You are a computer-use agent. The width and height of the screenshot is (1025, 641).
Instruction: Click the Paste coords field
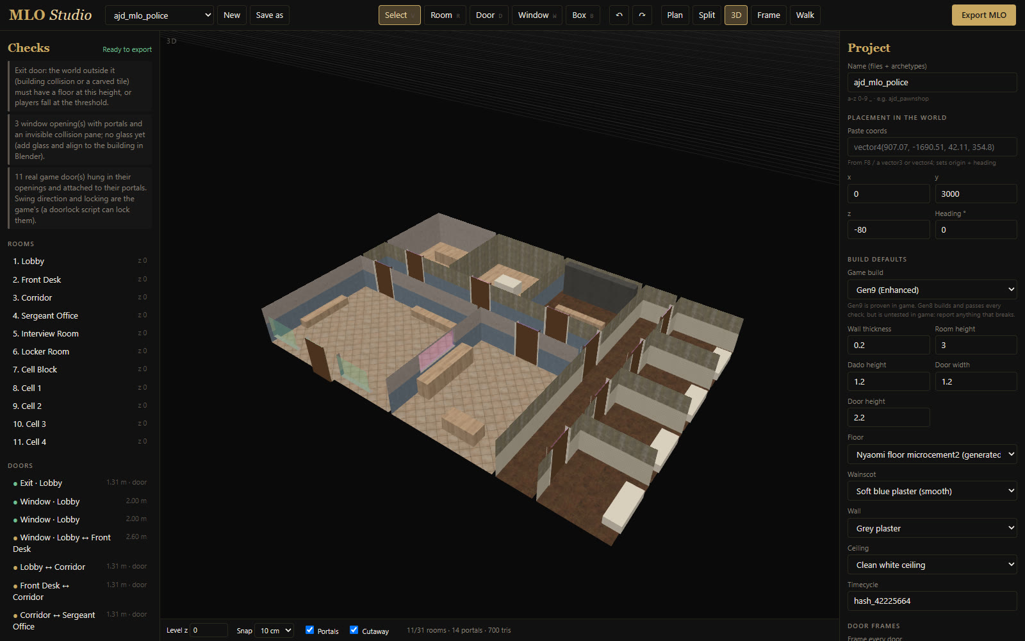(x=932, y=147)
